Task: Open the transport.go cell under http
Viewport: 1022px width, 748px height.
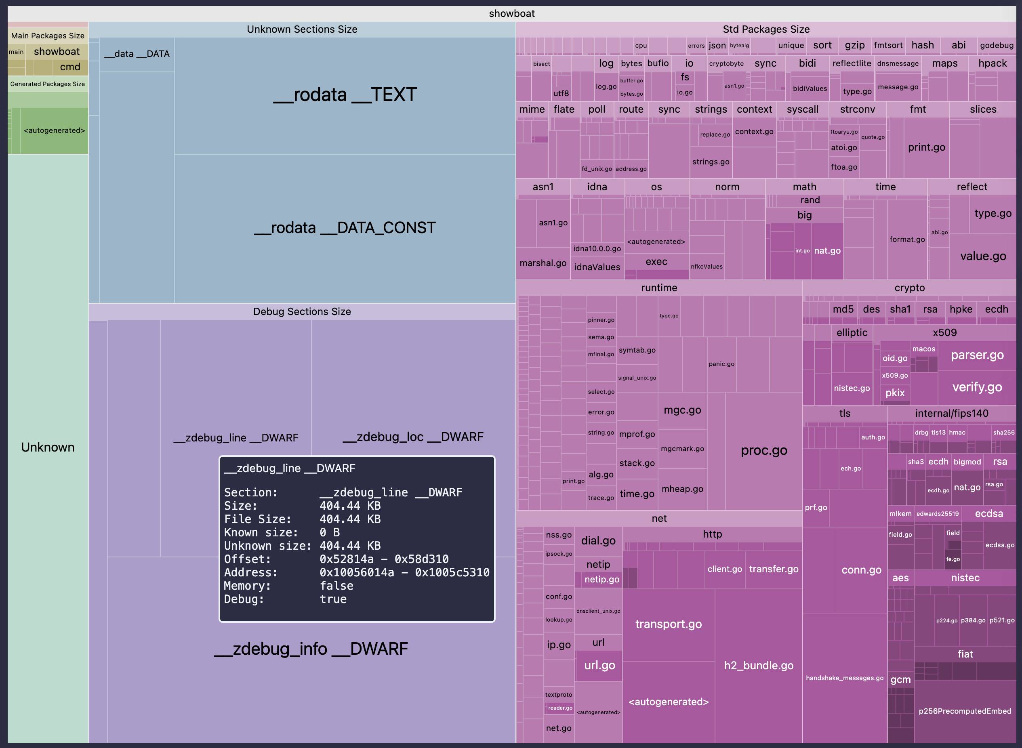Action: (x=669, y=624)
